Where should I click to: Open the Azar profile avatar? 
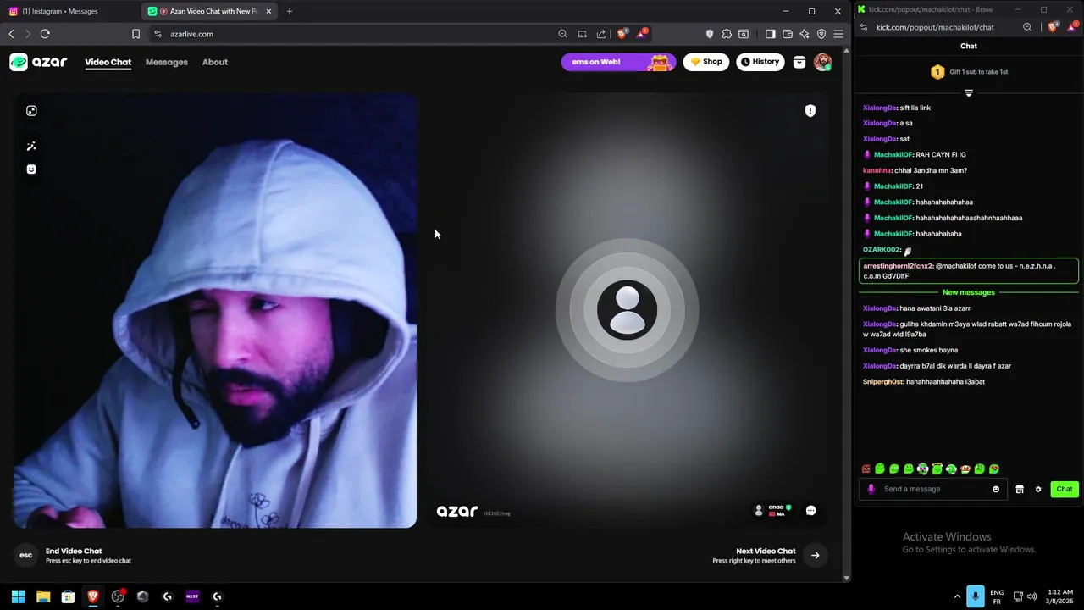point(822,62)
